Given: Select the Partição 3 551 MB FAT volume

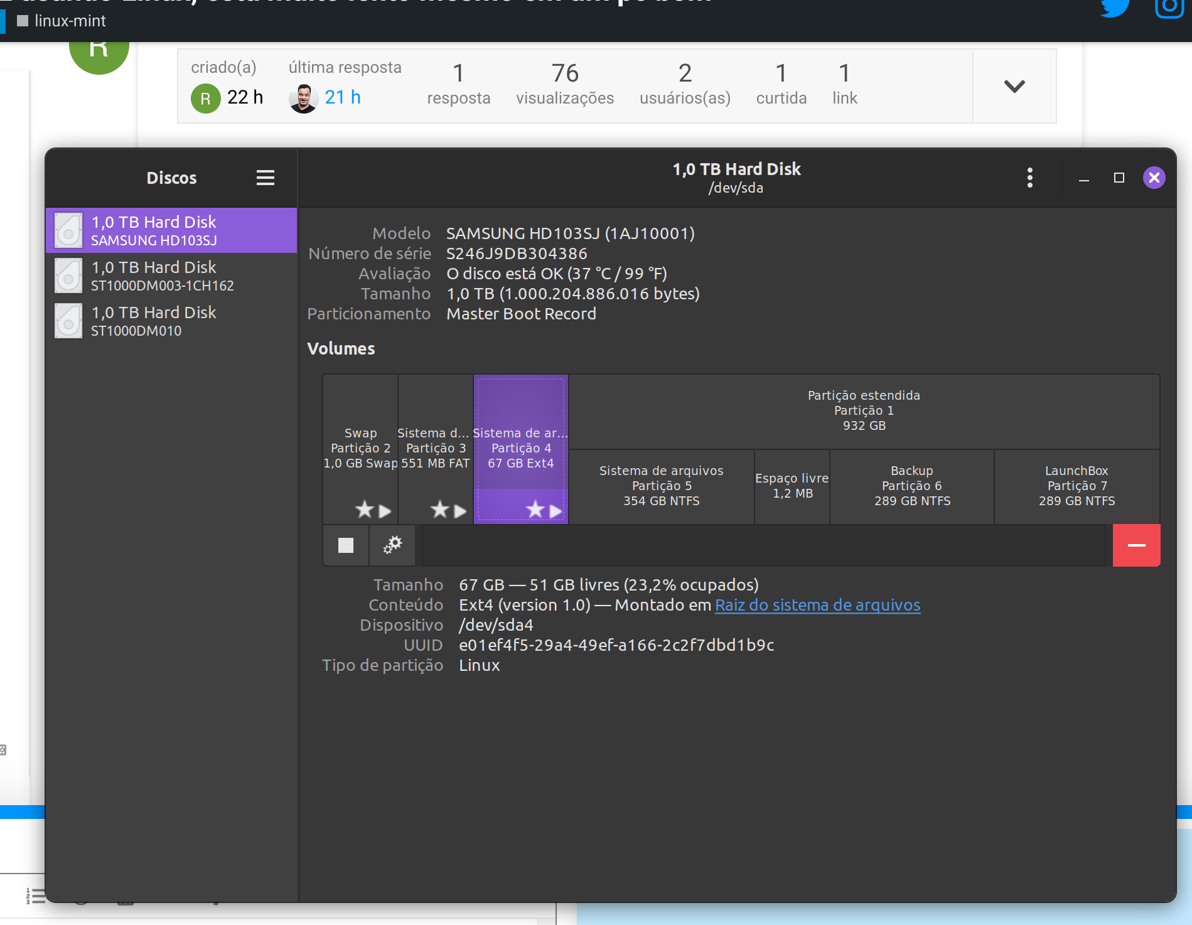Looking at the screenshot, I should click(436, 449).
